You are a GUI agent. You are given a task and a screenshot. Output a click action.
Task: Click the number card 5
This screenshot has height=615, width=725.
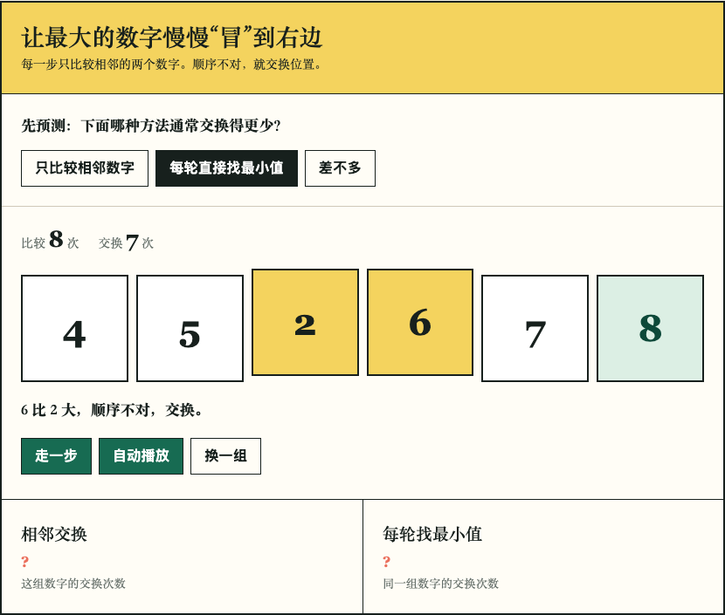190,328
